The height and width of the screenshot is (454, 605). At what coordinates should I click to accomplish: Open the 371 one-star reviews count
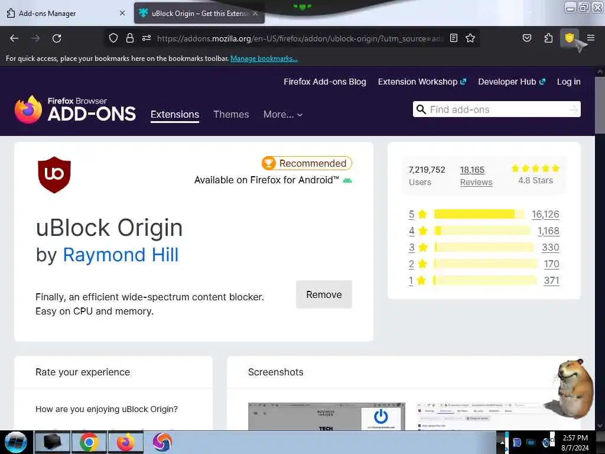click(x=551, y=281)
